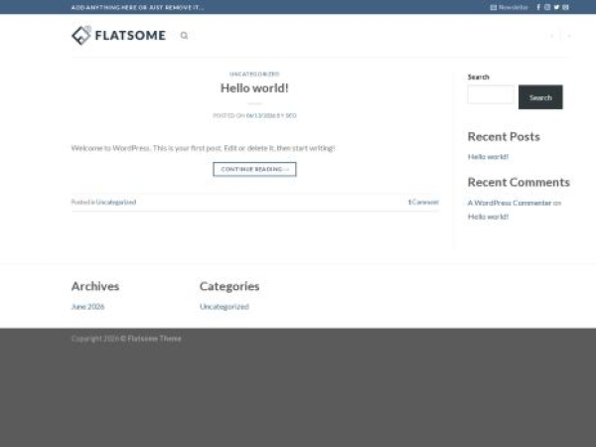This screenshot has width=596, height=447.
Task: Open Uncategorized link after 'Posted in'
Action: click(x=116, y=202)
